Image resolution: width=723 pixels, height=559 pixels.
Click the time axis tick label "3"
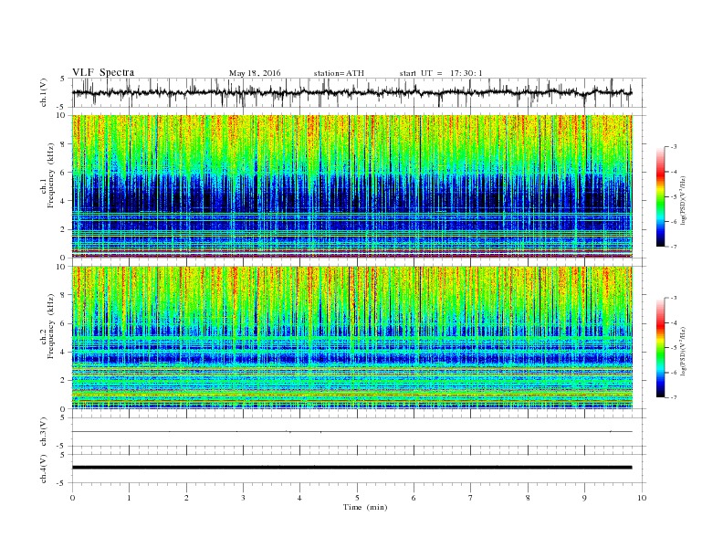[x=243, y=498]
